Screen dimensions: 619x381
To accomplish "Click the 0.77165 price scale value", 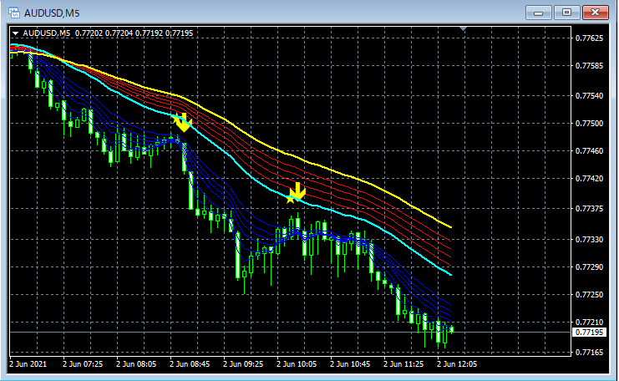I will click(589, 353).
